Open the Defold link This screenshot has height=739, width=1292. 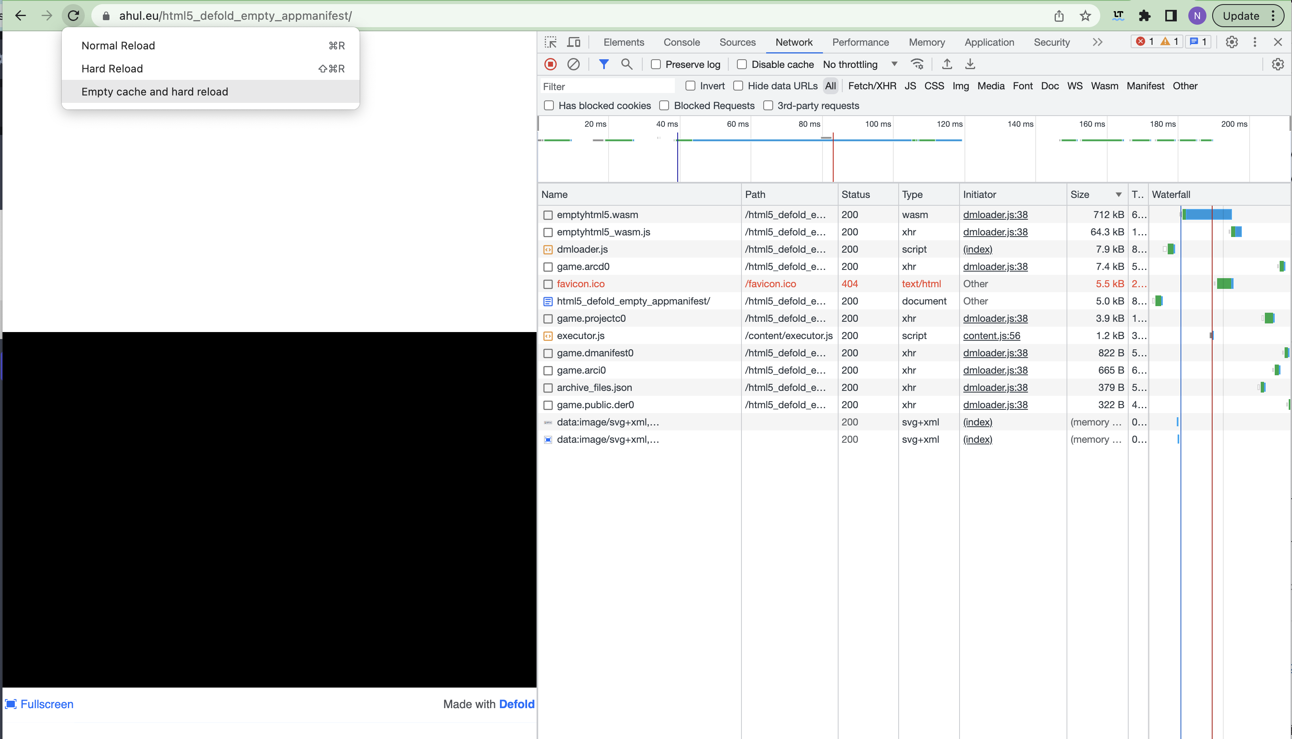(517, 704)
